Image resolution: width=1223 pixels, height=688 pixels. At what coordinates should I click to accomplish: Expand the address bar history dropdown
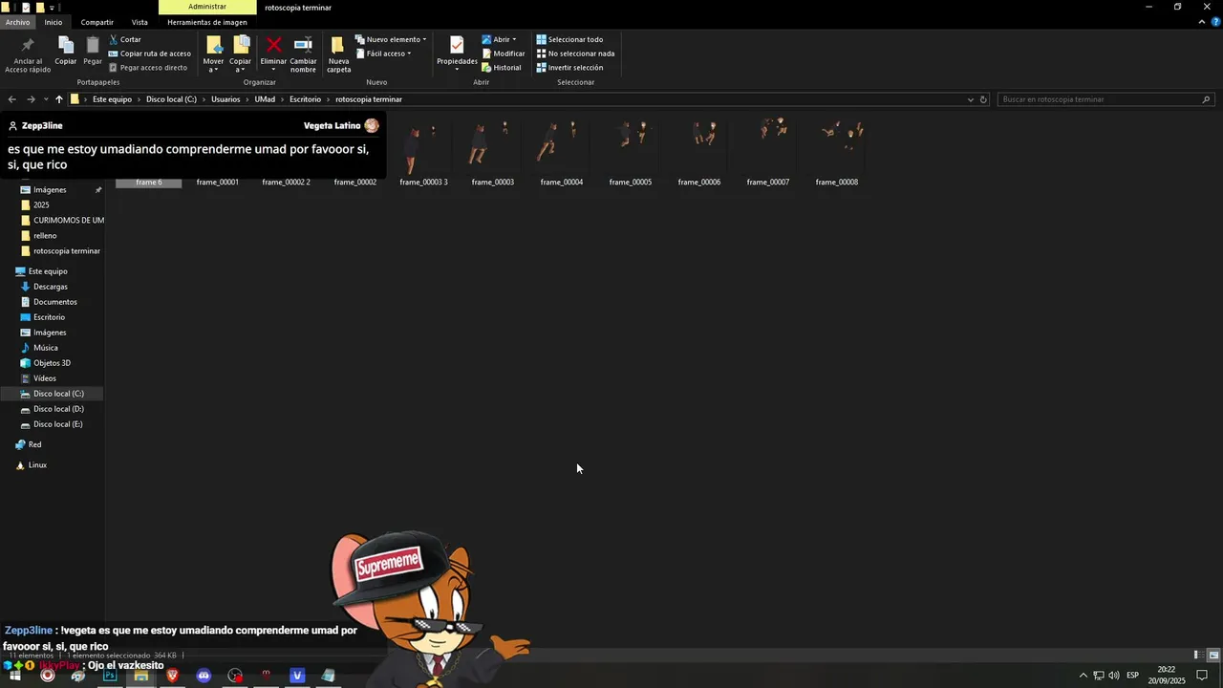tap(971, 99)
